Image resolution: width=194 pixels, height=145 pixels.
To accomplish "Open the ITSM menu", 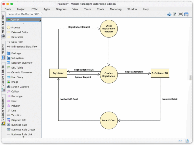I will 34,9.
